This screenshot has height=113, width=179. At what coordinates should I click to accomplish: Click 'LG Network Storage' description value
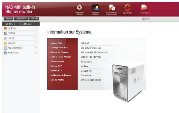pos(91,48)
